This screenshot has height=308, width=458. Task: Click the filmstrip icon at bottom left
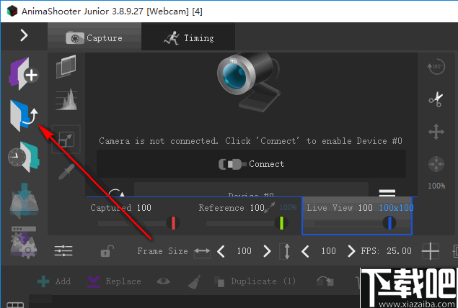pos(15,305)
